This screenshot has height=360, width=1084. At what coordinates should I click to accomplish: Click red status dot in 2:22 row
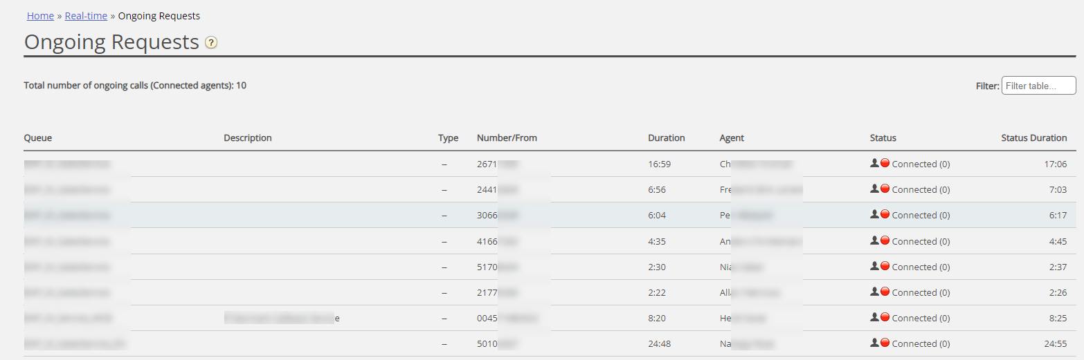tap(885, 292)
